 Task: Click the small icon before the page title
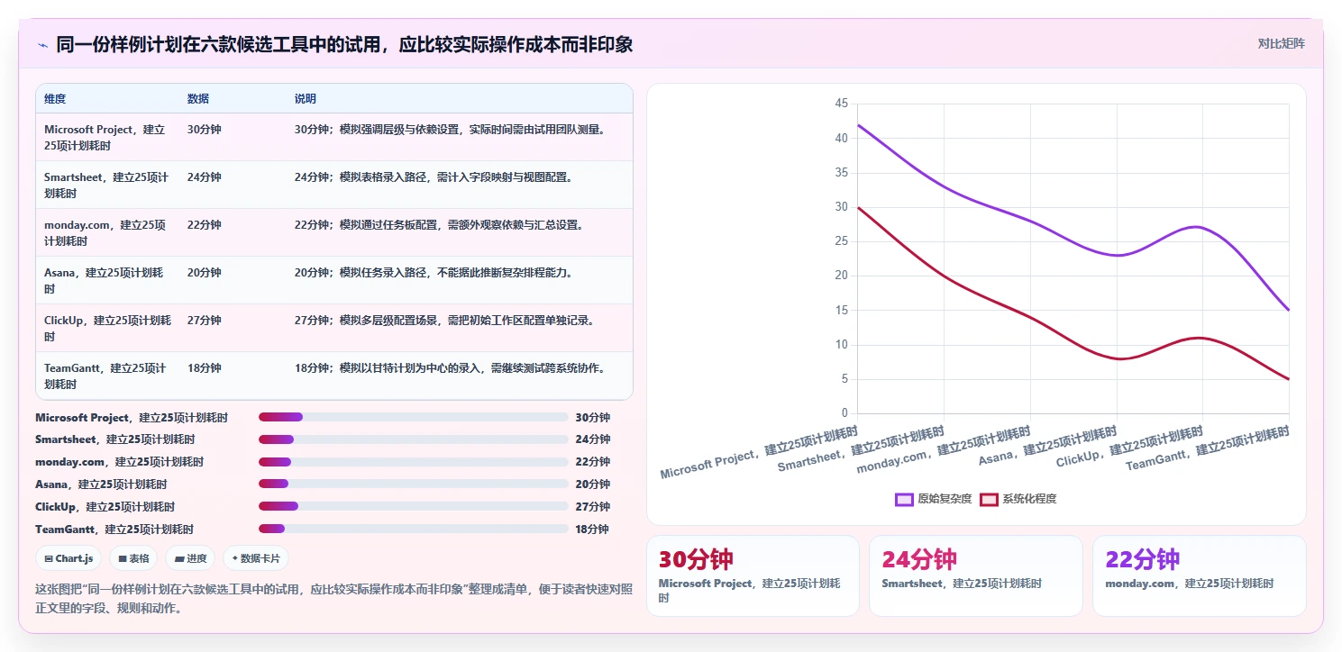42,45
